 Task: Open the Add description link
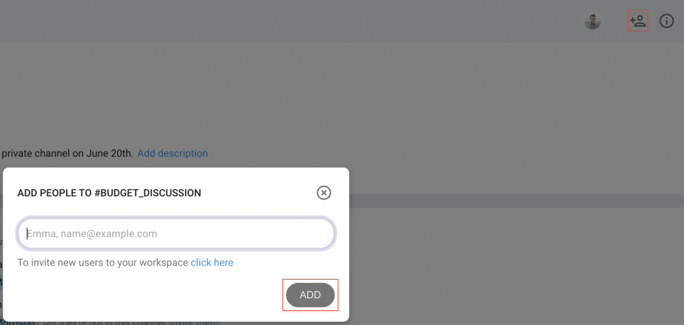[173, 153]
